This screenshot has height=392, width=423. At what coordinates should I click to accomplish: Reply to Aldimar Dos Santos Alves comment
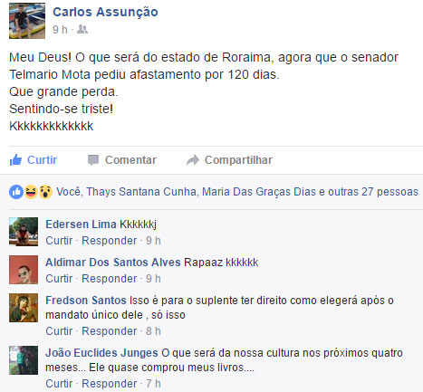(110, 279)
